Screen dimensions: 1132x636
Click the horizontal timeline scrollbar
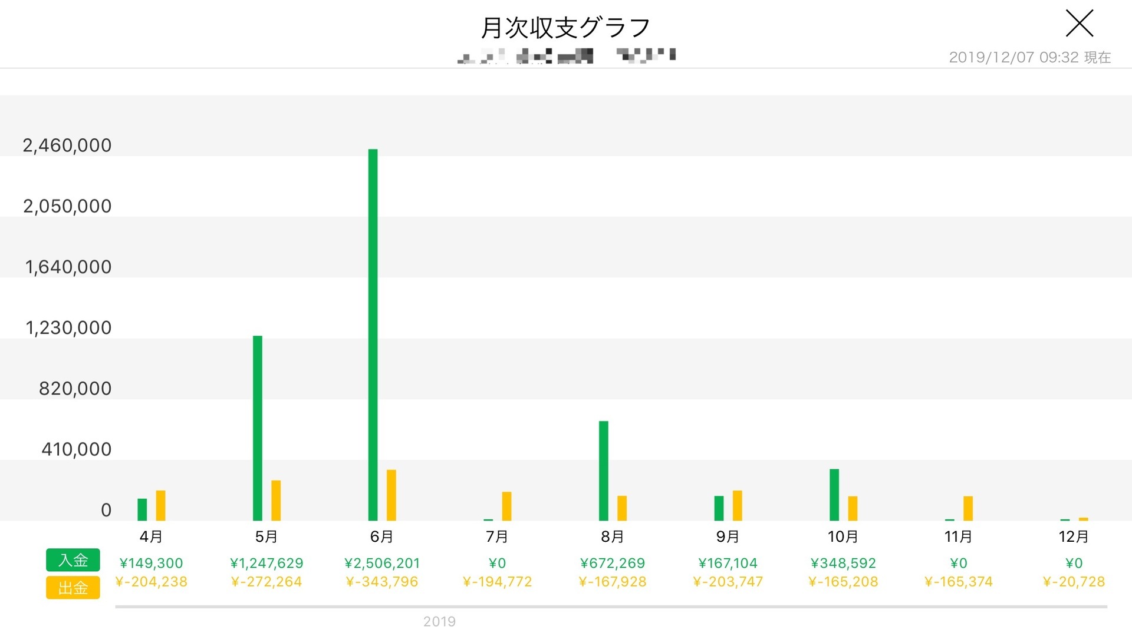coord(611,607)
